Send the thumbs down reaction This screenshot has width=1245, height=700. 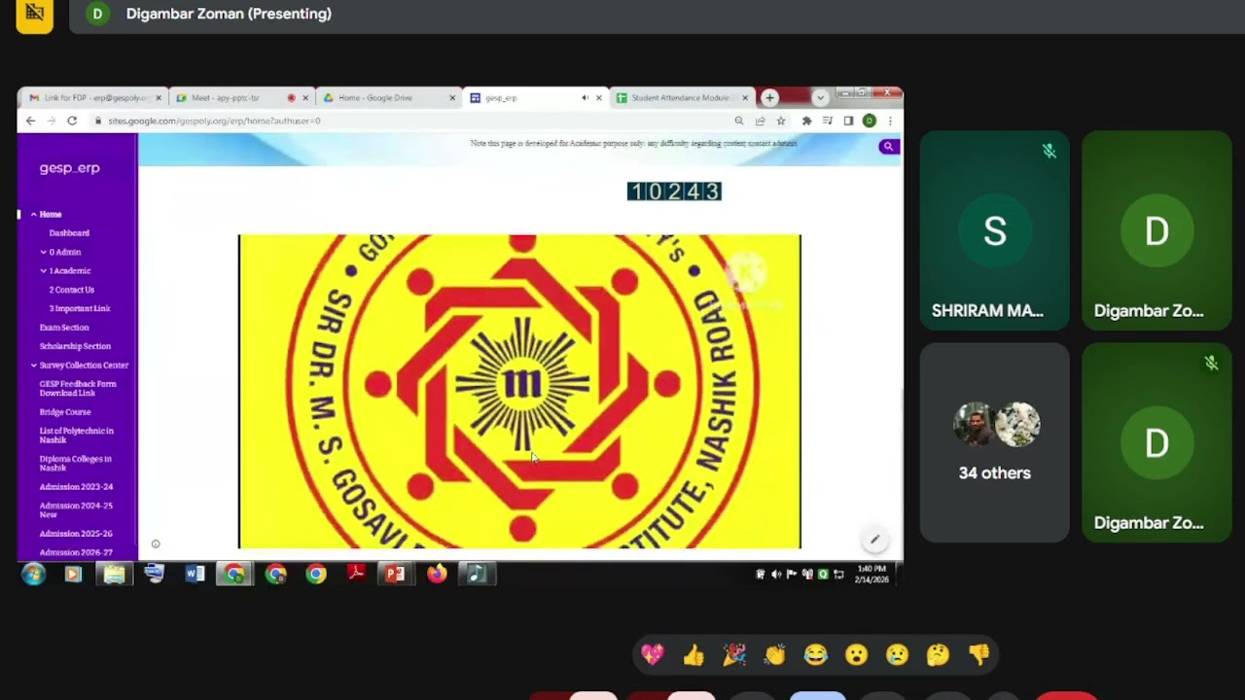(978, 655)
